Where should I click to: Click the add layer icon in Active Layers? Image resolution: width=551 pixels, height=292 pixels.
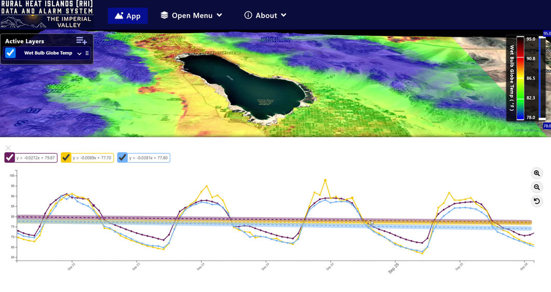click(x=82, y=41)
